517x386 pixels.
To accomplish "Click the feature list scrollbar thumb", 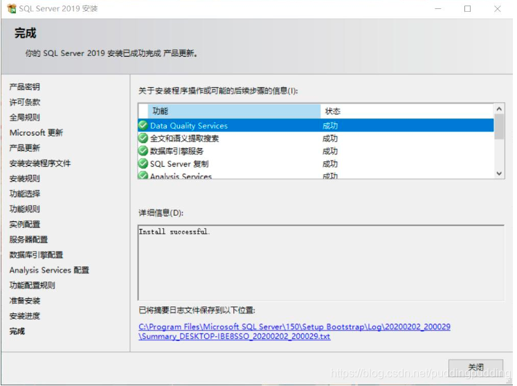I will click(x=499, y=127).
